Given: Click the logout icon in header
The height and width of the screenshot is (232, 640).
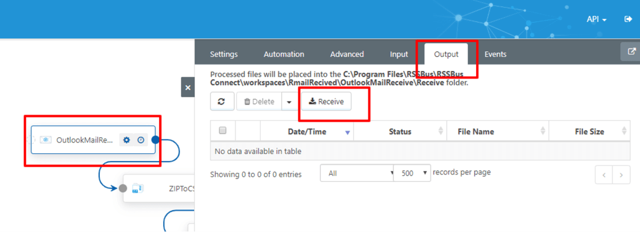Looking at the screenshot, I should [x=628, y=19].
